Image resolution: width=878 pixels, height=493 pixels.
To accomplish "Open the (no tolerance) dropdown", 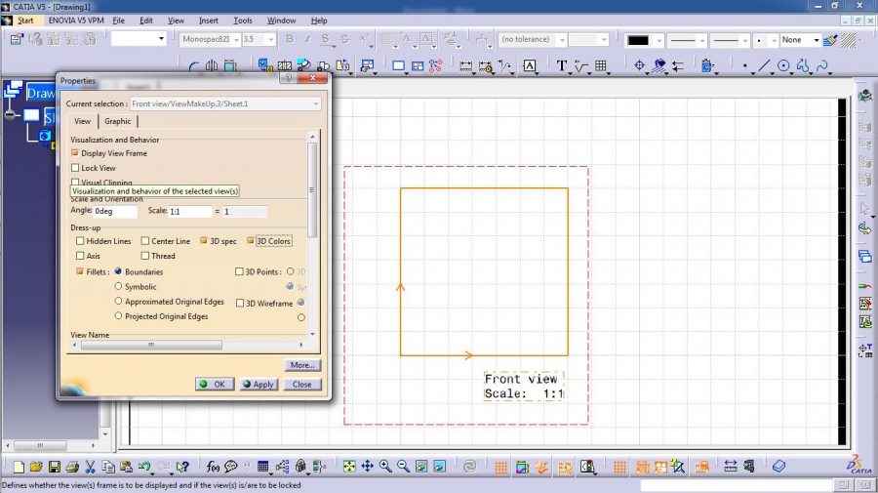I will point(562,40).
